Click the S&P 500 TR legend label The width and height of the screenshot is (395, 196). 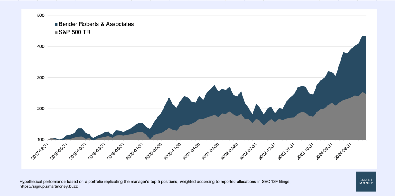[x=74, y=32]
